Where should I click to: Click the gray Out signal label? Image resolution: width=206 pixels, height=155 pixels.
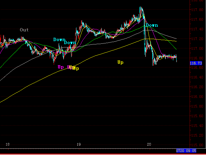tap(24, 30)
